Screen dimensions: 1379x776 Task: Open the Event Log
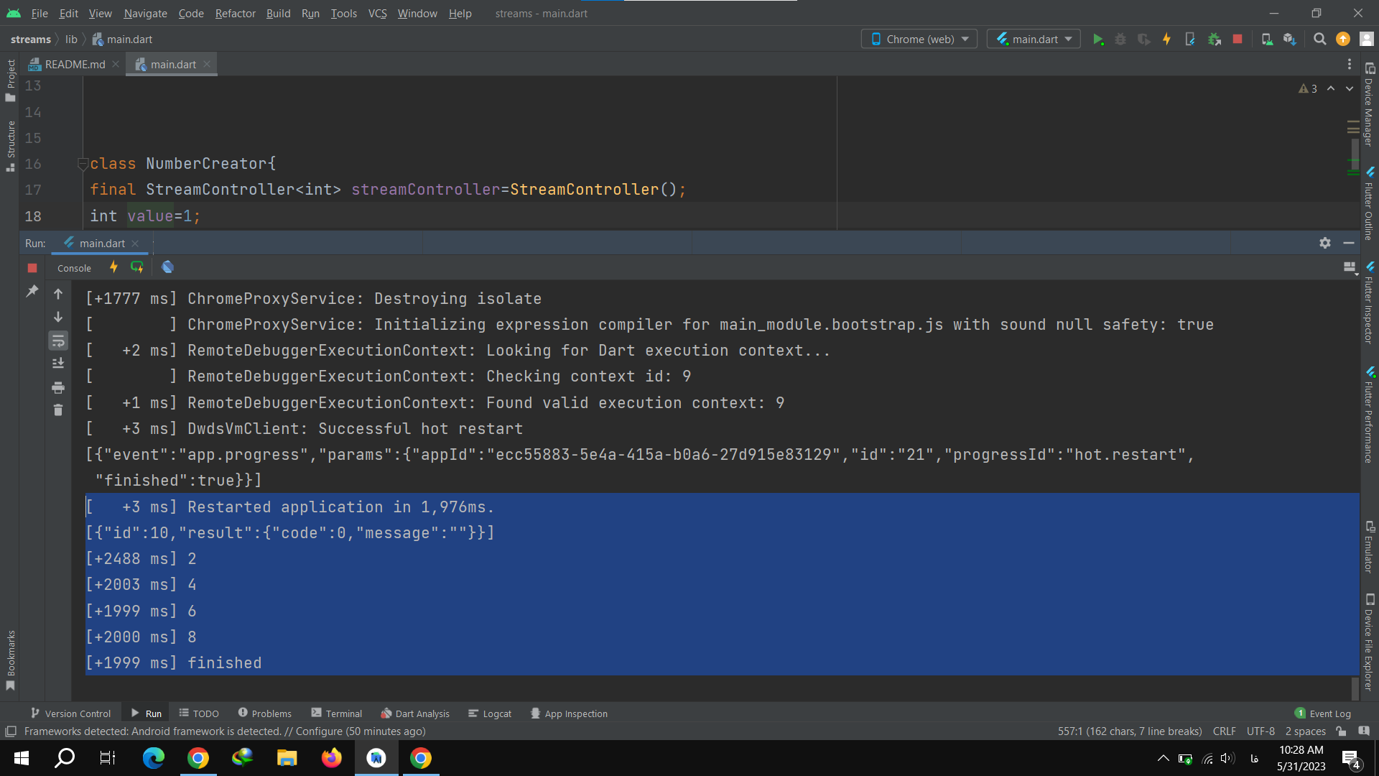(1322, 713)
